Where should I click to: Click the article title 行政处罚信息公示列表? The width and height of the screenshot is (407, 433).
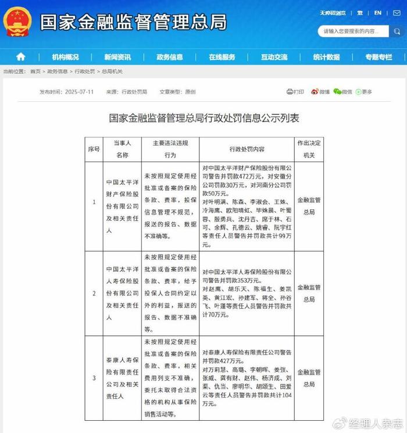pyautogui.click(x=204, y=118)
